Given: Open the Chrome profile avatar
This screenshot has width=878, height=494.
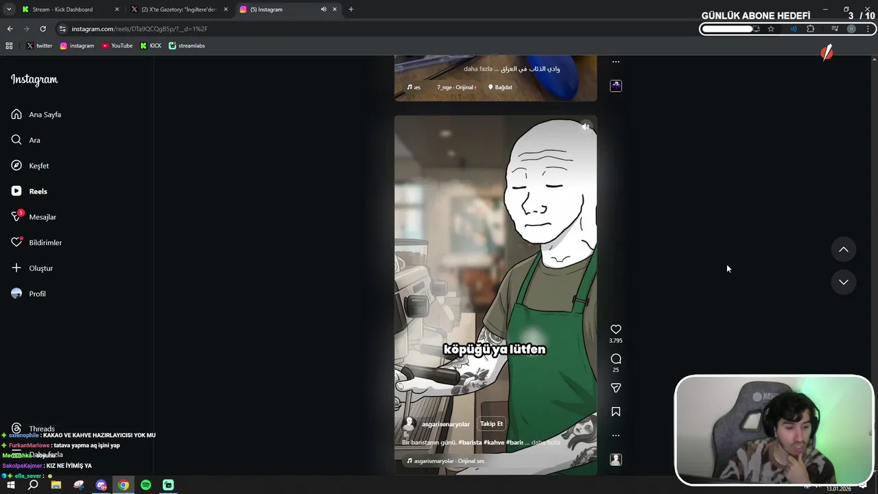Looking at the screenshot, I should tap(851, 29).
